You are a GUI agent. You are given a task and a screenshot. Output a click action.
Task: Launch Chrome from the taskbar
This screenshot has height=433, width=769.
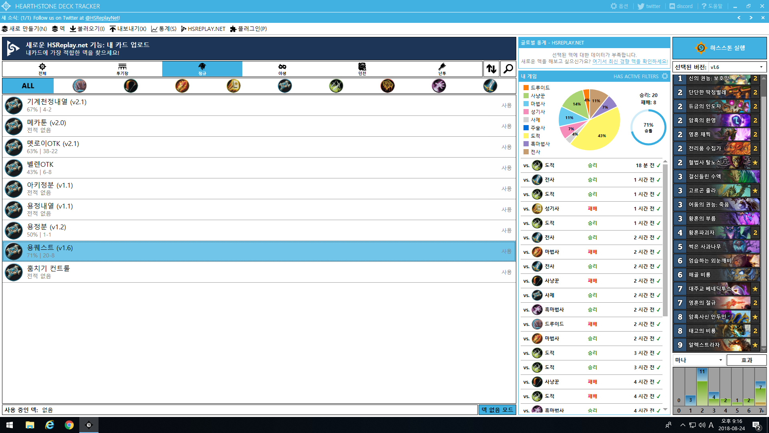69,425
